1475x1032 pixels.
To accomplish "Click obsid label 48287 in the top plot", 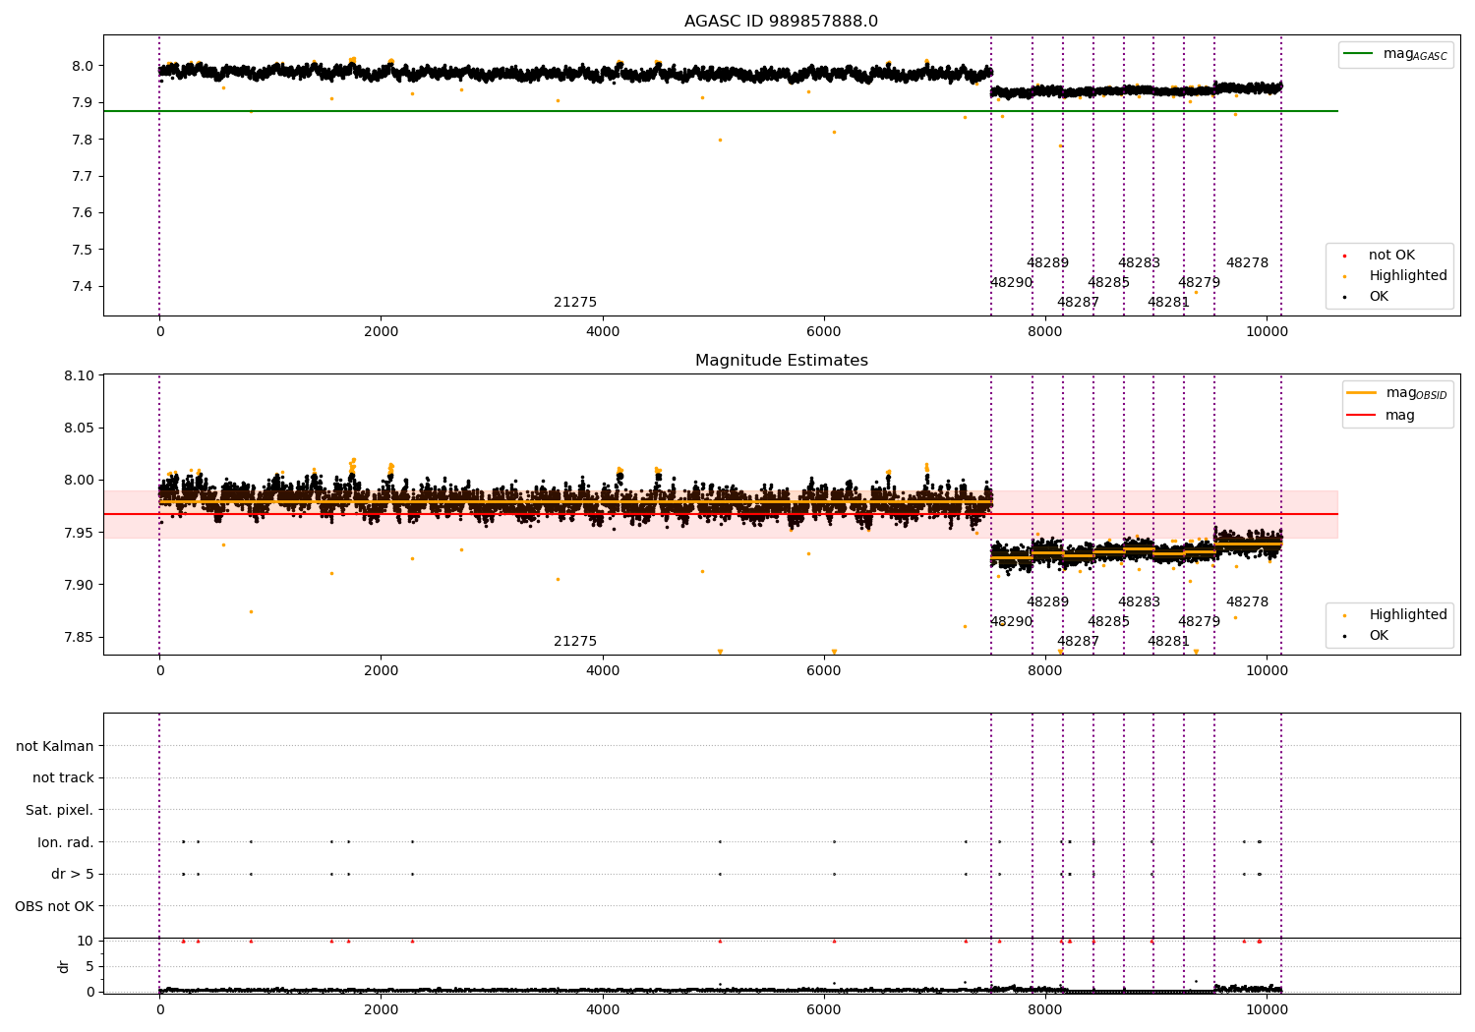I will click(1078, 303).
